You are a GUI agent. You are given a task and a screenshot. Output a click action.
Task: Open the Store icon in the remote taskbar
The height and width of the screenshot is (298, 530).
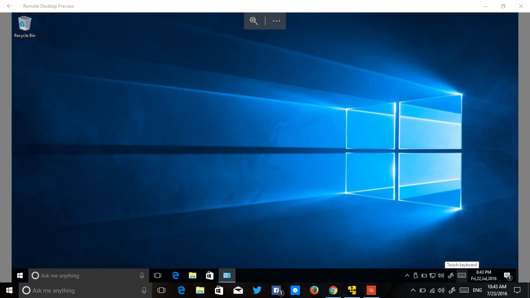tap(210, 275)
